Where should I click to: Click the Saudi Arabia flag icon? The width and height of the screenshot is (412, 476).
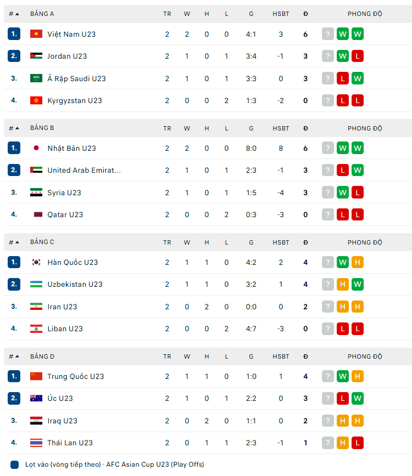point(36,78)
